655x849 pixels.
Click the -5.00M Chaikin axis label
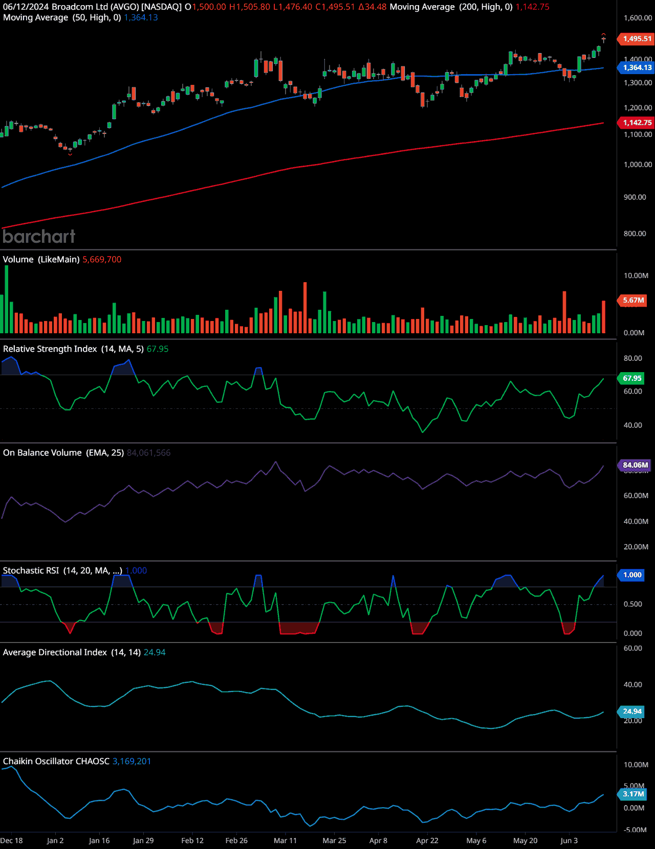(635, 830)
